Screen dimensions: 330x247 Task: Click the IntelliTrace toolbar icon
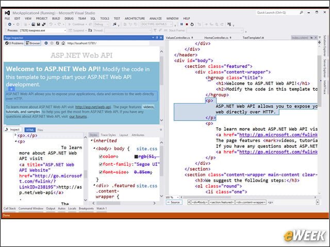tap(229, 24)
